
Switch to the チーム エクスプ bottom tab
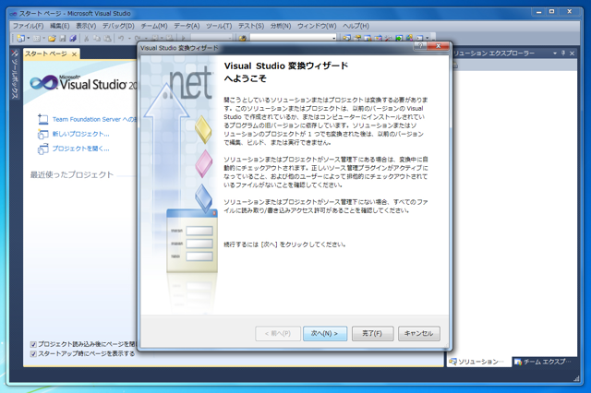pos(544,363)
